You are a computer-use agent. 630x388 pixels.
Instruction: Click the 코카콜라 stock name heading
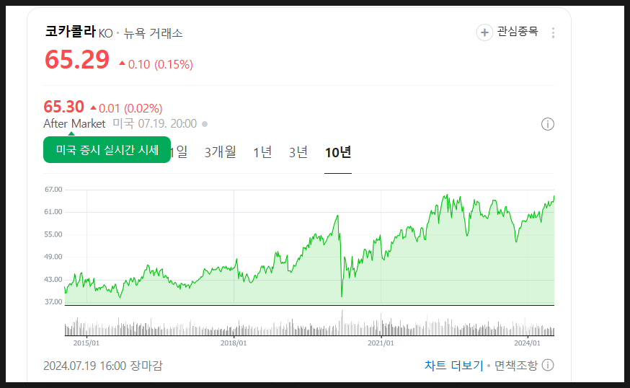point(70,32)
